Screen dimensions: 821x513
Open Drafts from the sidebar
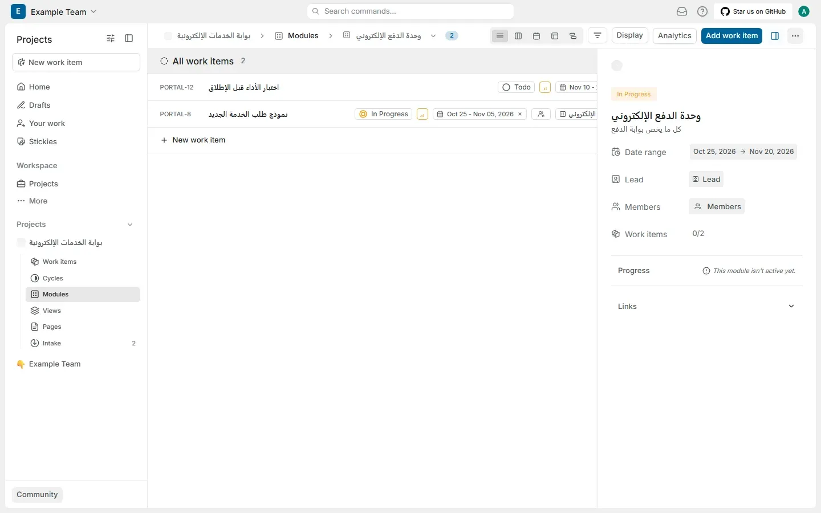coord(76,105)
